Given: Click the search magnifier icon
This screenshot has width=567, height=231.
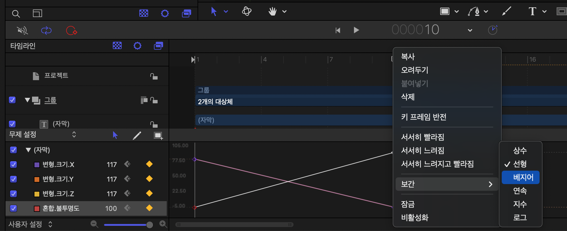Looking at the screenshot, I should click(16, 13).
